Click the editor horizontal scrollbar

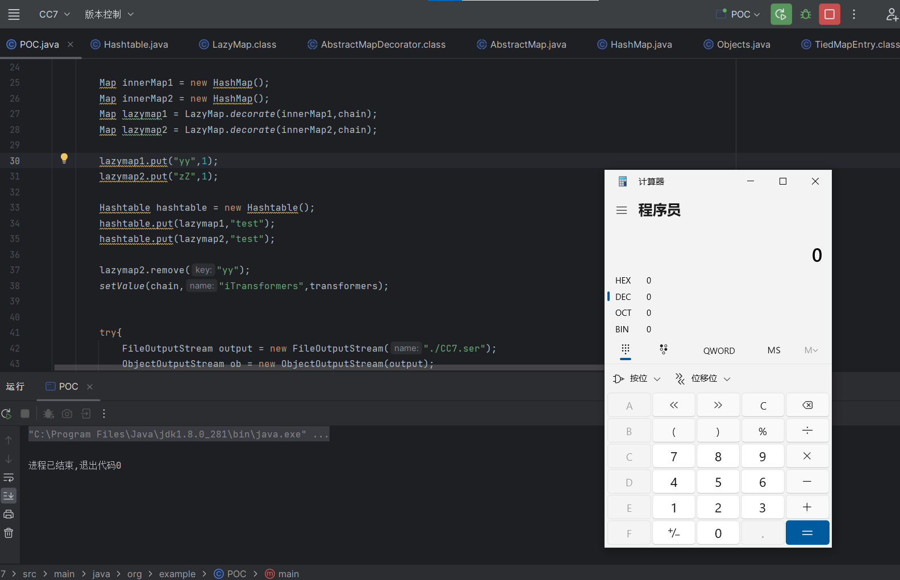click(x=330, y=368)
